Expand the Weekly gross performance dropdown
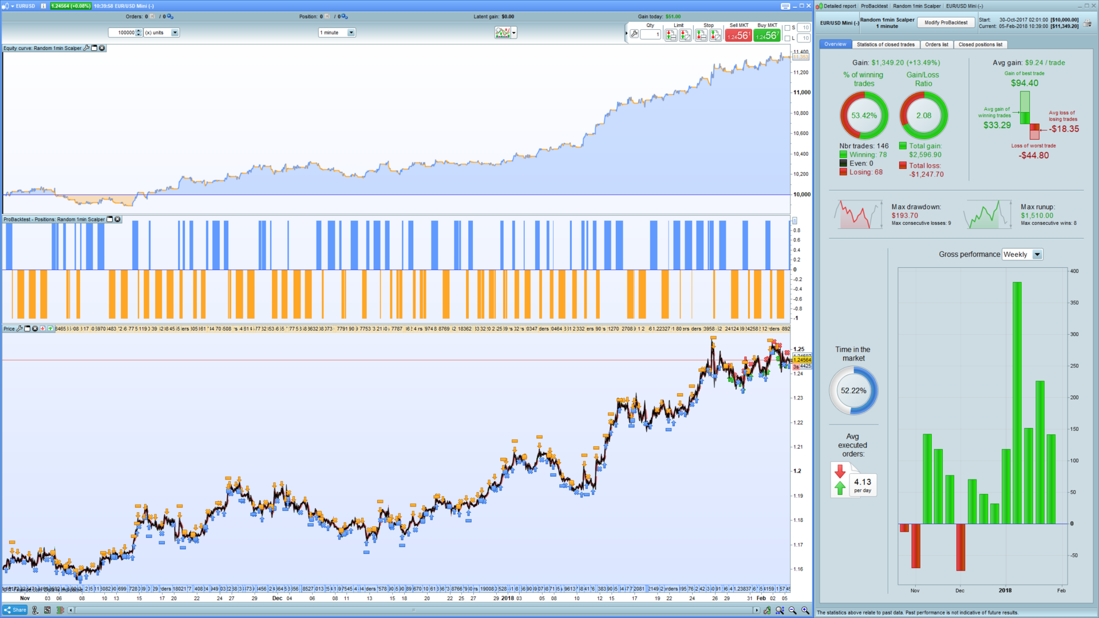Viewport: 1099px width, 618px height. click(1037, 255)
